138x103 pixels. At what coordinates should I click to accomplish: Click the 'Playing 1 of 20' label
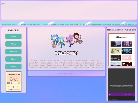click(x=14, y=74)
